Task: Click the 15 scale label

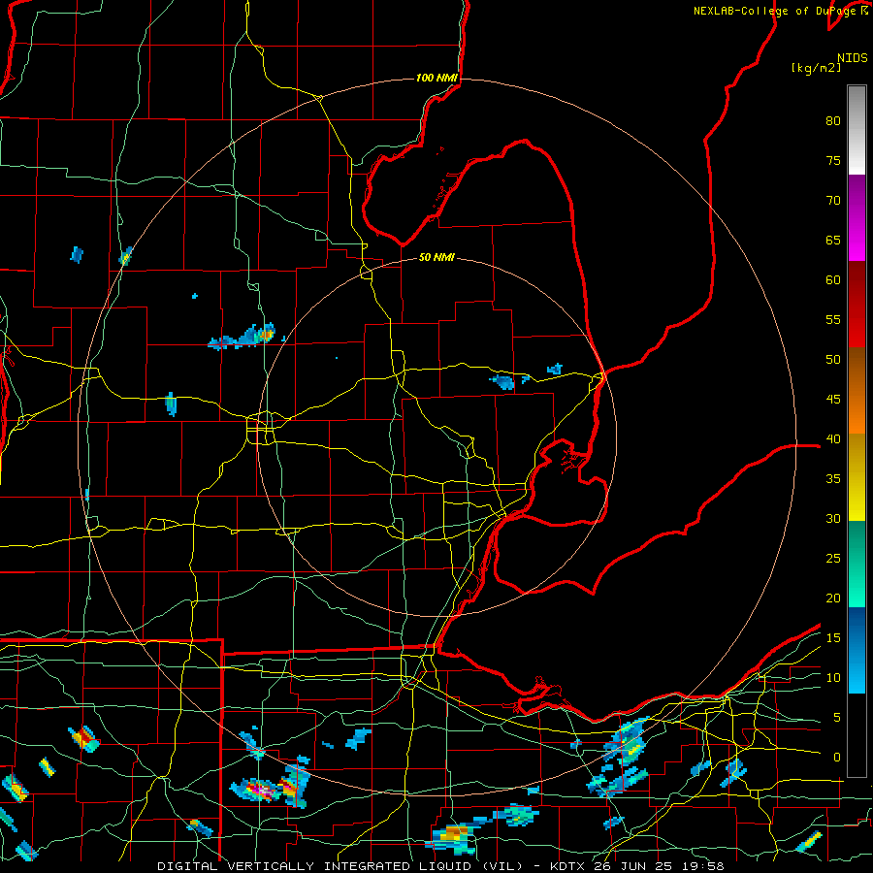Action: [x=833, y=637]
